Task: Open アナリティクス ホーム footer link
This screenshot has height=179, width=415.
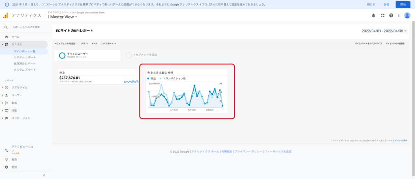Action: point(205,152)
